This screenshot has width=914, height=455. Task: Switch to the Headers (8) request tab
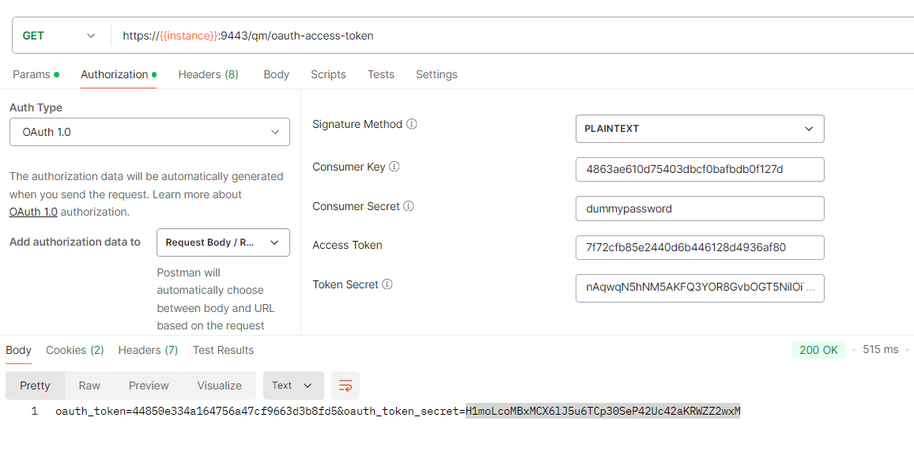(x=208, y=74)
